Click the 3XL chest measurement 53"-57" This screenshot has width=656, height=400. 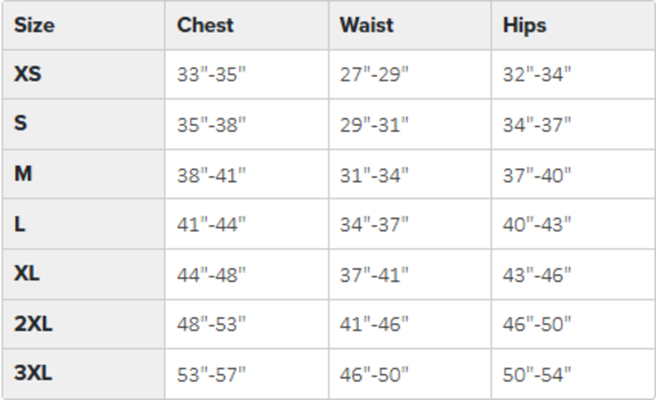(212, 374)
